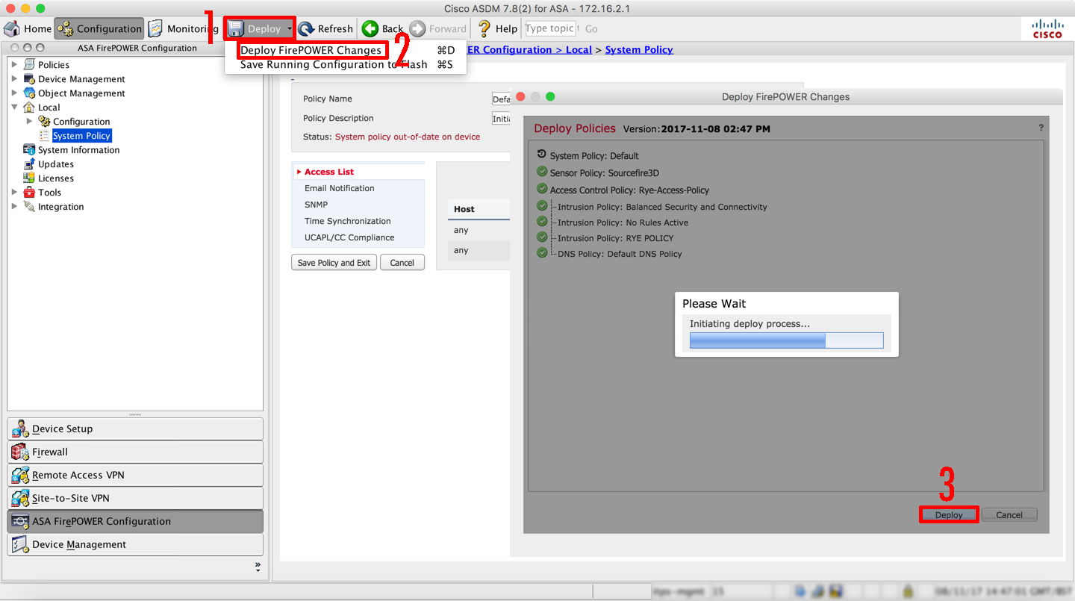The height and width of the screenshot is (601, 1075).
Task: Follow the System Policy breadcrumb link
Action: (639, 50)
